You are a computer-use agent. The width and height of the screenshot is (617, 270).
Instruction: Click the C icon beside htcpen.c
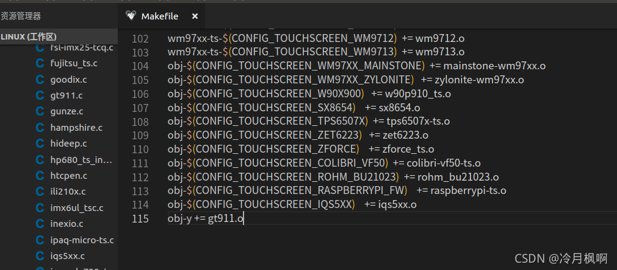point(40,176)
